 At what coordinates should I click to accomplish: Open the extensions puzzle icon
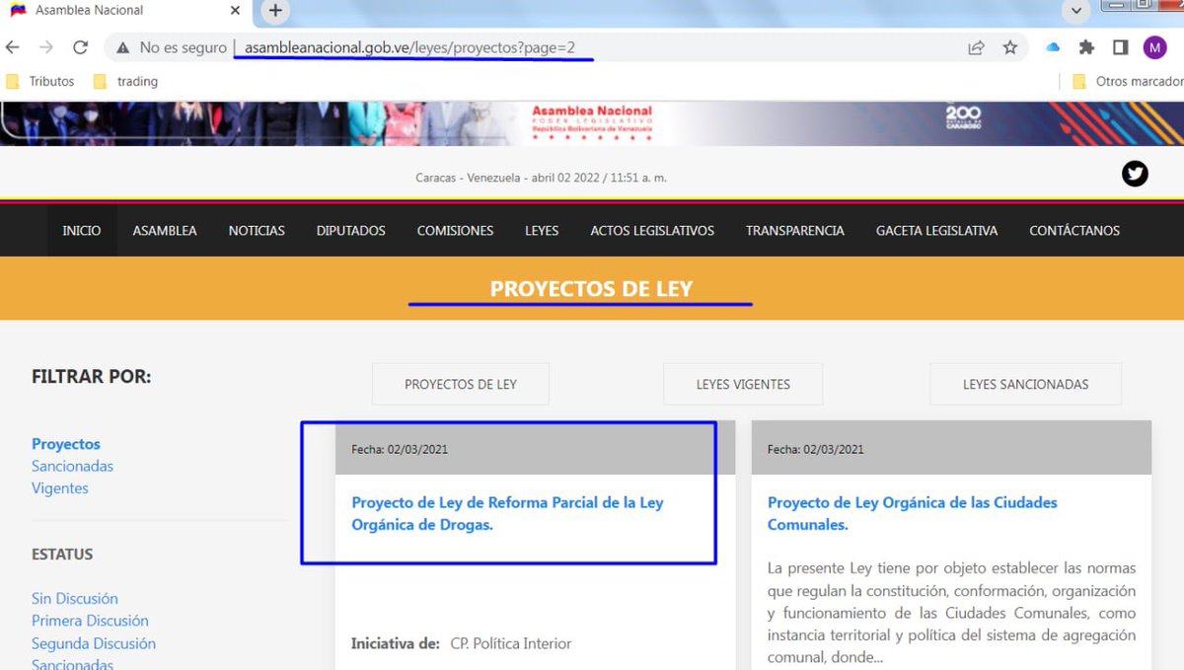point(1087,47)
